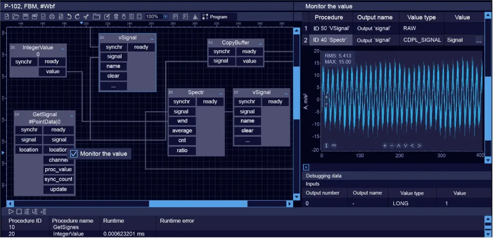Click the mouse icon in toolbar
The height and width of the screenshot is (238, 493).
pos(124,17)
